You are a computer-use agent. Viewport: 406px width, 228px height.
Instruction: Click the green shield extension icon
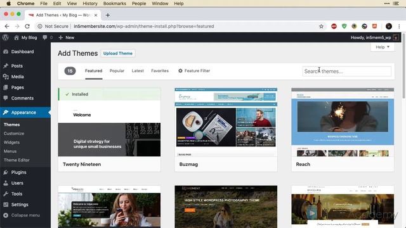[344, 27]
